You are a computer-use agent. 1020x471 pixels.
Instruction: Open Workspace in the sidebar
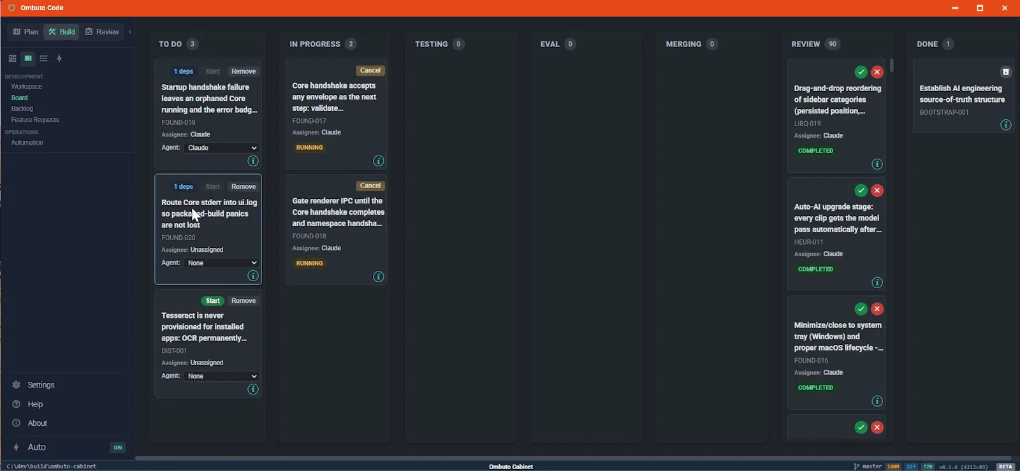tap(27, 87)
